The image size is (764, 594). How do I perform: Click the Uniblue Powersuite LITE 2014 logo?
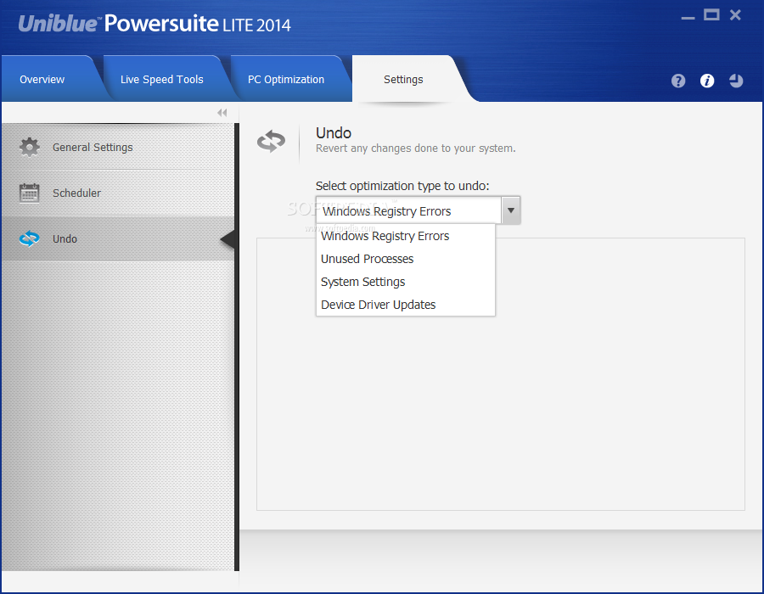coord(154,24)
